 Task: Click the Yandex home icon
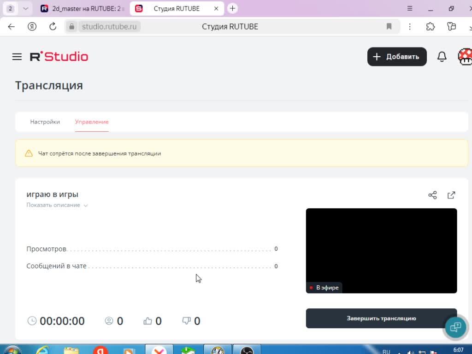point(32,26)
